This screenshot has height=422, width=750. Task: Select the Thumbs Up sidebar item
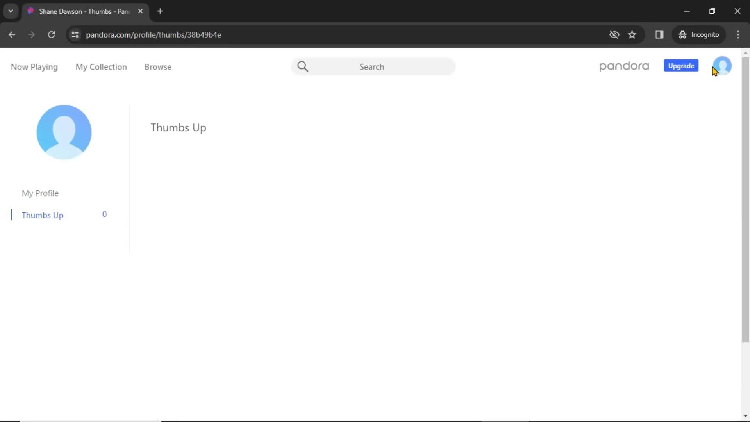42,215
